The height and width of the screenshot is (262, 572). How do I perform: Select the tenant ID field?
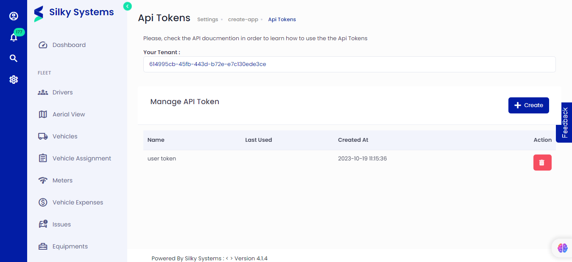tap(349, 64)
